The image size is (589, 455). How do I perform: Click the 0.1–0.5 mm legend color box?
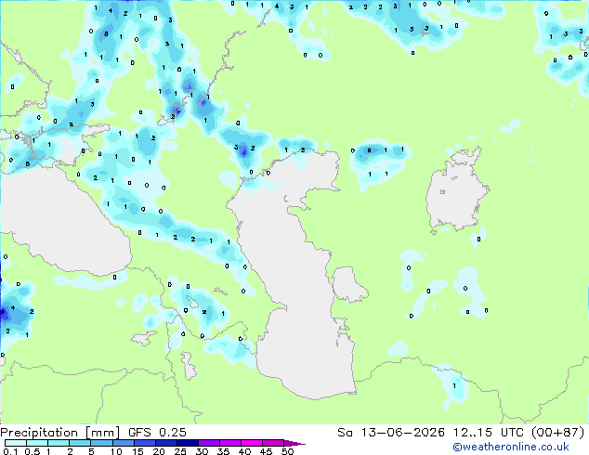tap(16, 443)
